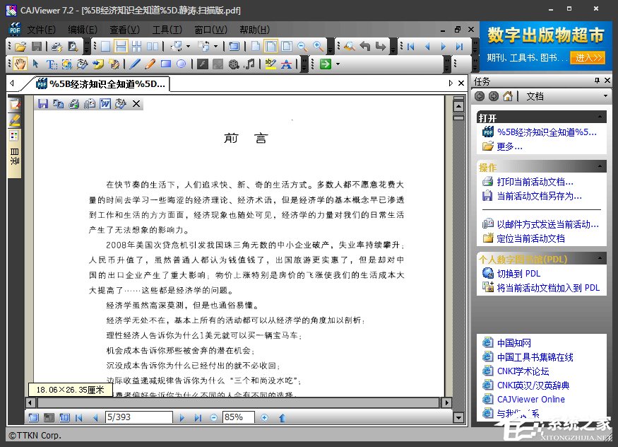Image resolution: width=618 pixels, height=447 pixels.
Task: Select the Hand pan tool
Action: tap(20, 64)
